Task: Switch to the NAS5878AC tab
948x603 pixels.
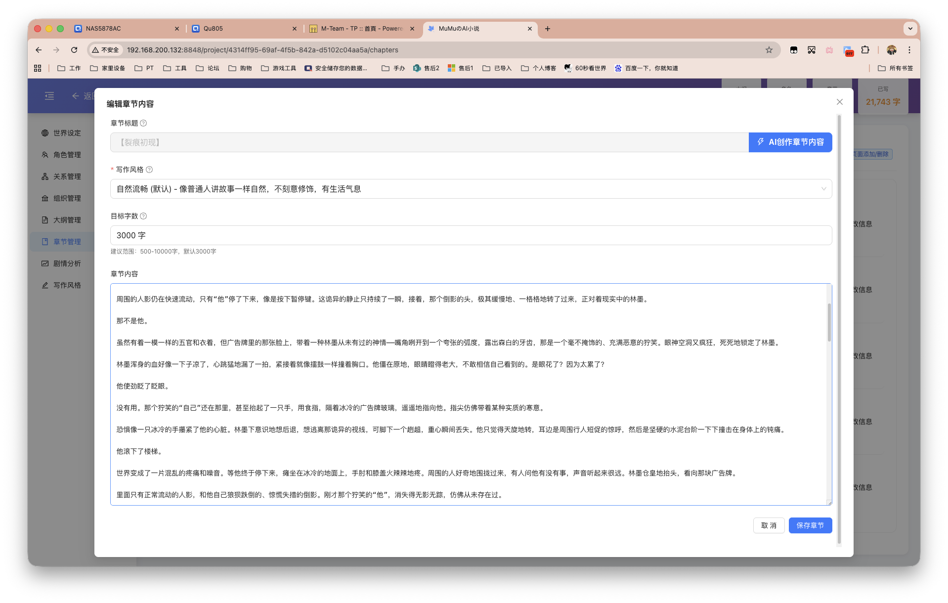Action: pos(126,29)
